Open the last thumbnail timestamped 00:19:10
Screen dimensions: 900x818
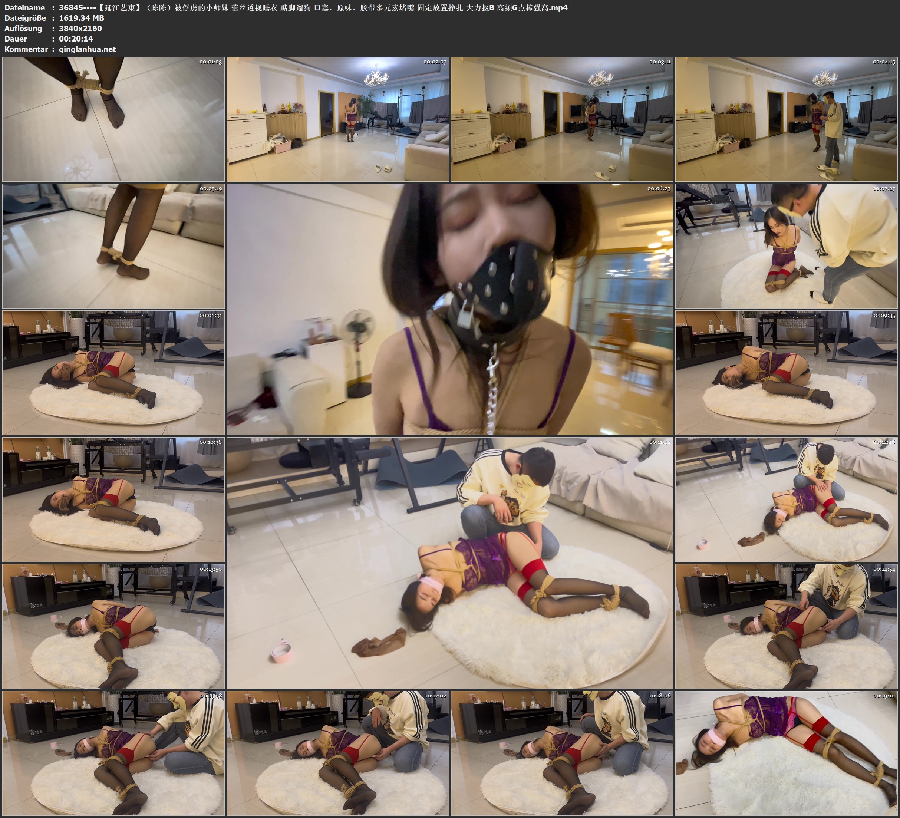point(786,753)
